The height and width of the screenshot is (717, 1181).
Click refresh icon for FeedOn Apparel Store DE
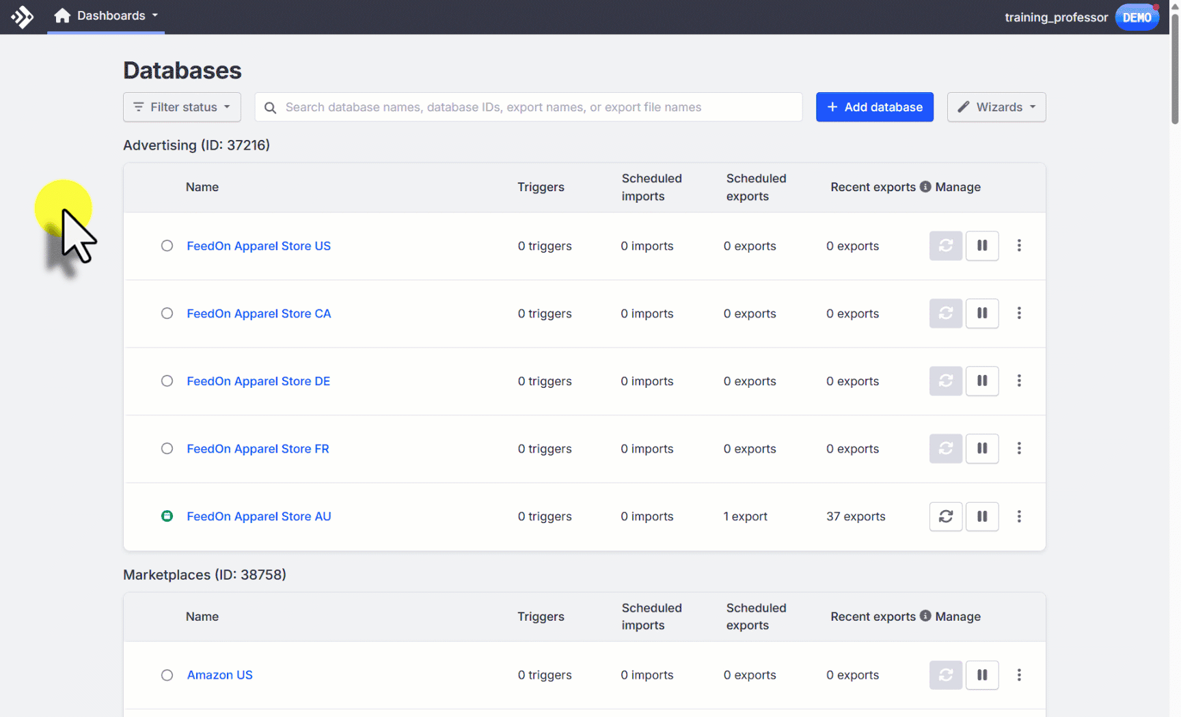pos(946,381)
